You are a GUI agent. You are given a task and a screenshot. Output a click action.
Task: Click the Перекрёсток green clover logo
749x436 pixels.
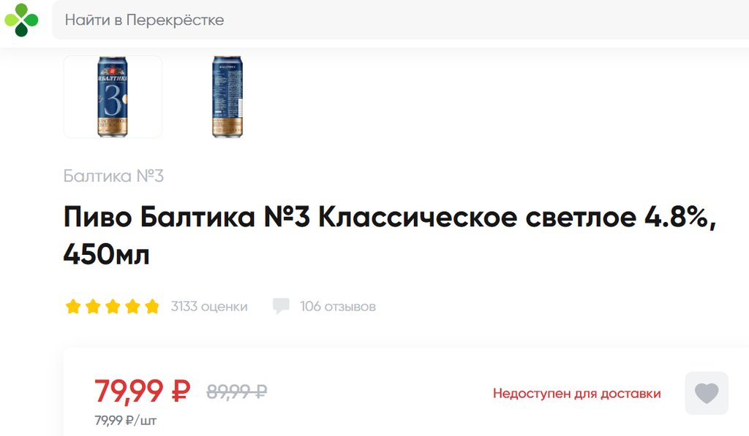coord(21,20)
